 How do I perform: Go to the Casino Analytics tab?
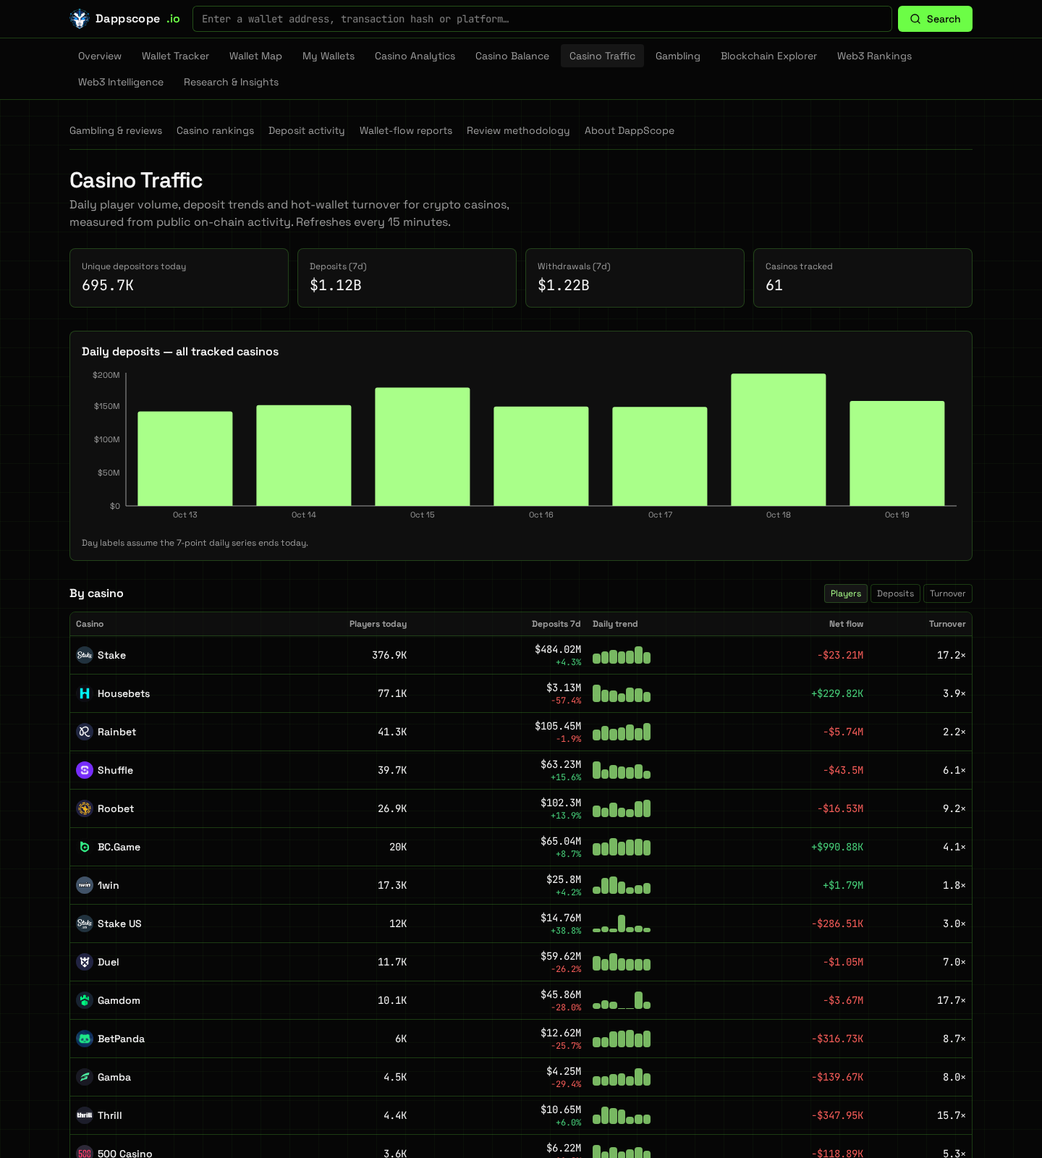pos(415,56)
